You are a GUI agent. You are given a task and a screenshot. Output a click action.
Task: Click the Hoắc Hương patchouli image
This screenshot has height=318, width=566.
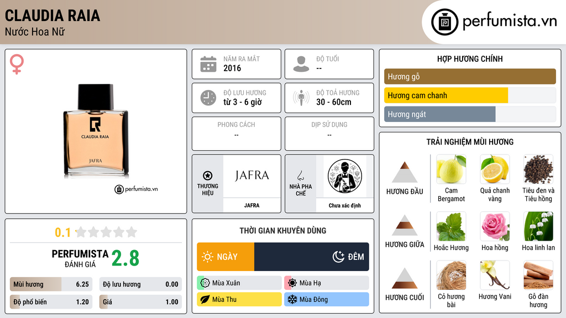click(451, 226)
